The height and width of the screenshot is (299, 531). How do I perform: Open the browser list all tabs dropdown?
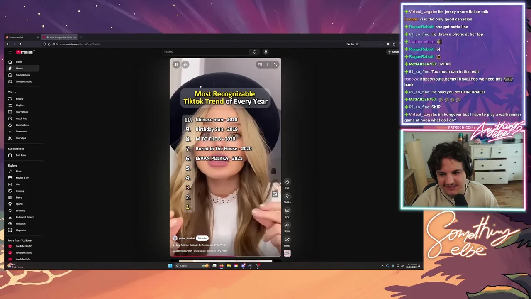[391, 37]
